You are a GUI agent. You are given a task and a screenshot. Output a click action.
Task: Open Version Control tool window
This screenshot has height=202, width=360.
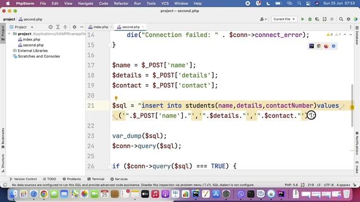(23, 179)
